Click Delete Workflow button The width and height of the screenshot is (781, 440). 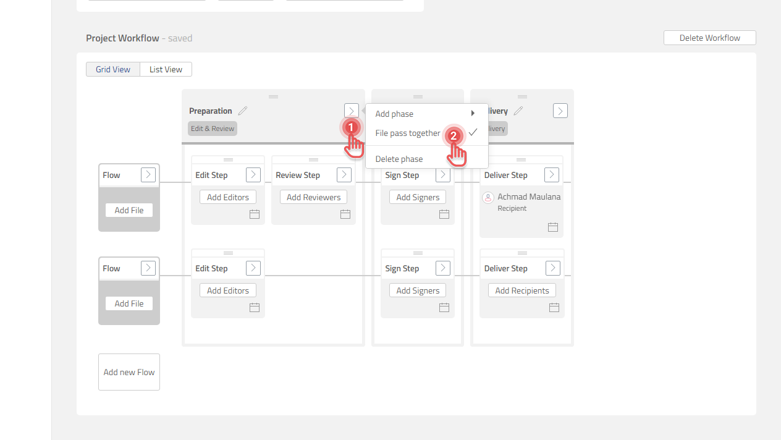pyautogui.click(x=709, y=38)
